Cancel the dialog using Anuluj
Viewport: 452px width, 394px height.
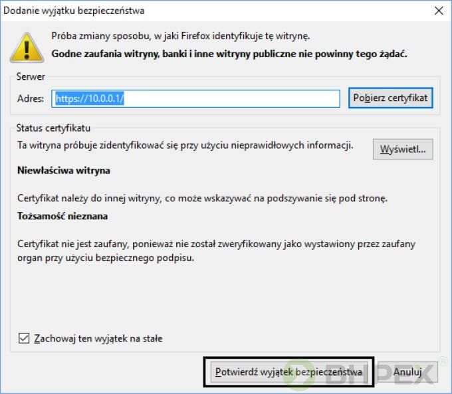coord(407,372)
